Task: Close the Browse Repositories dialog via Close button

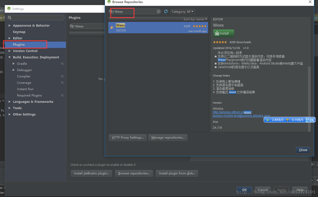Action: click(303, 150)
